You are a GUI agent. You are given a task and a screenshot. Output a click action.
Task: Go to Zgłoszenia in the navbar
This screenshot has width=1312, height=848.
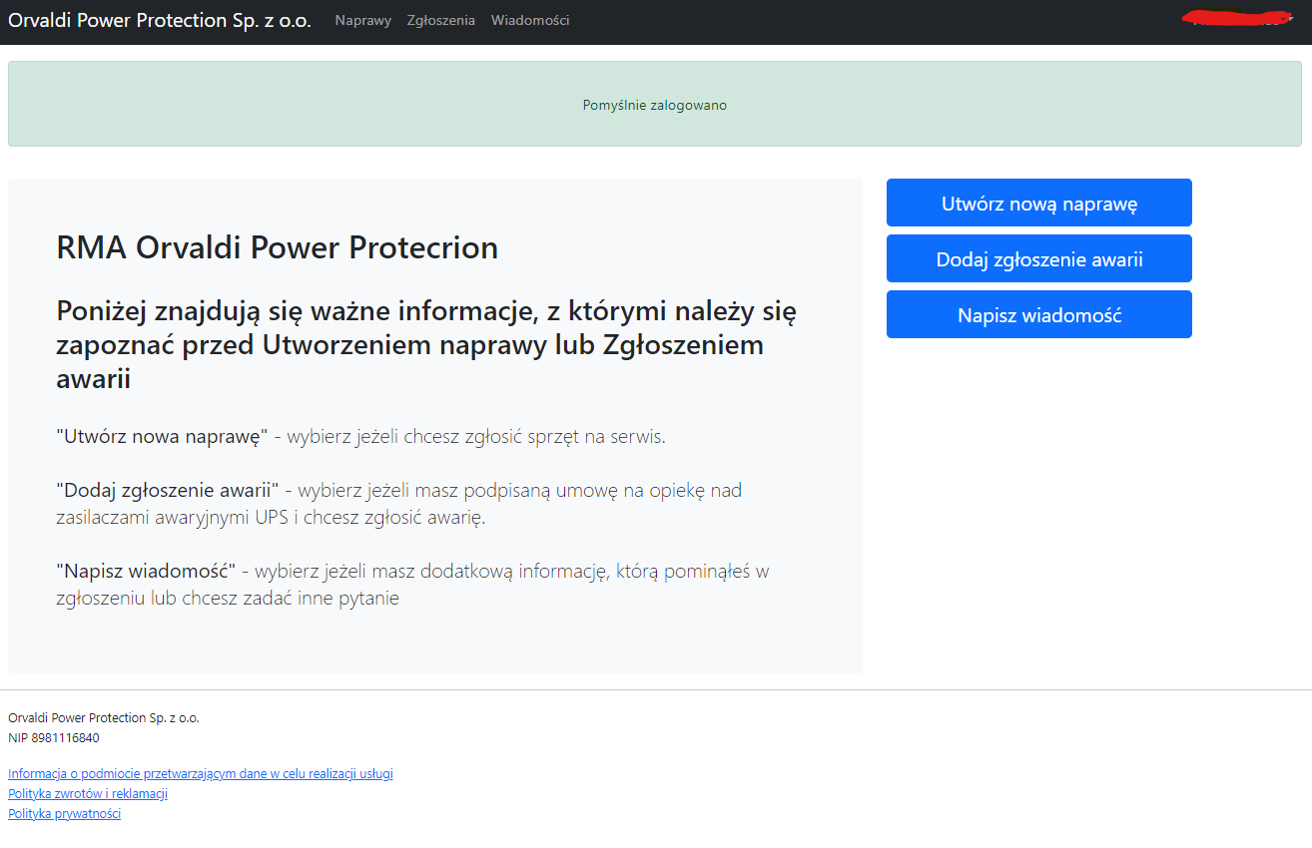pyautogui.click(x=440, y=21)
